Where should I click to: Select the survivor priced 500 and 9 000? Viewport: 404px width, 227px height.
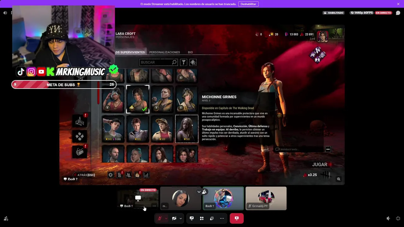point(113,129)
